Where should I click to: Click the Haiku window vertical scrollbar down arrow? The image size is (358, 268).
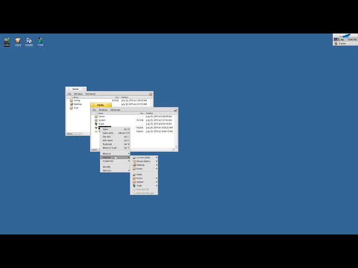(176, 147)
